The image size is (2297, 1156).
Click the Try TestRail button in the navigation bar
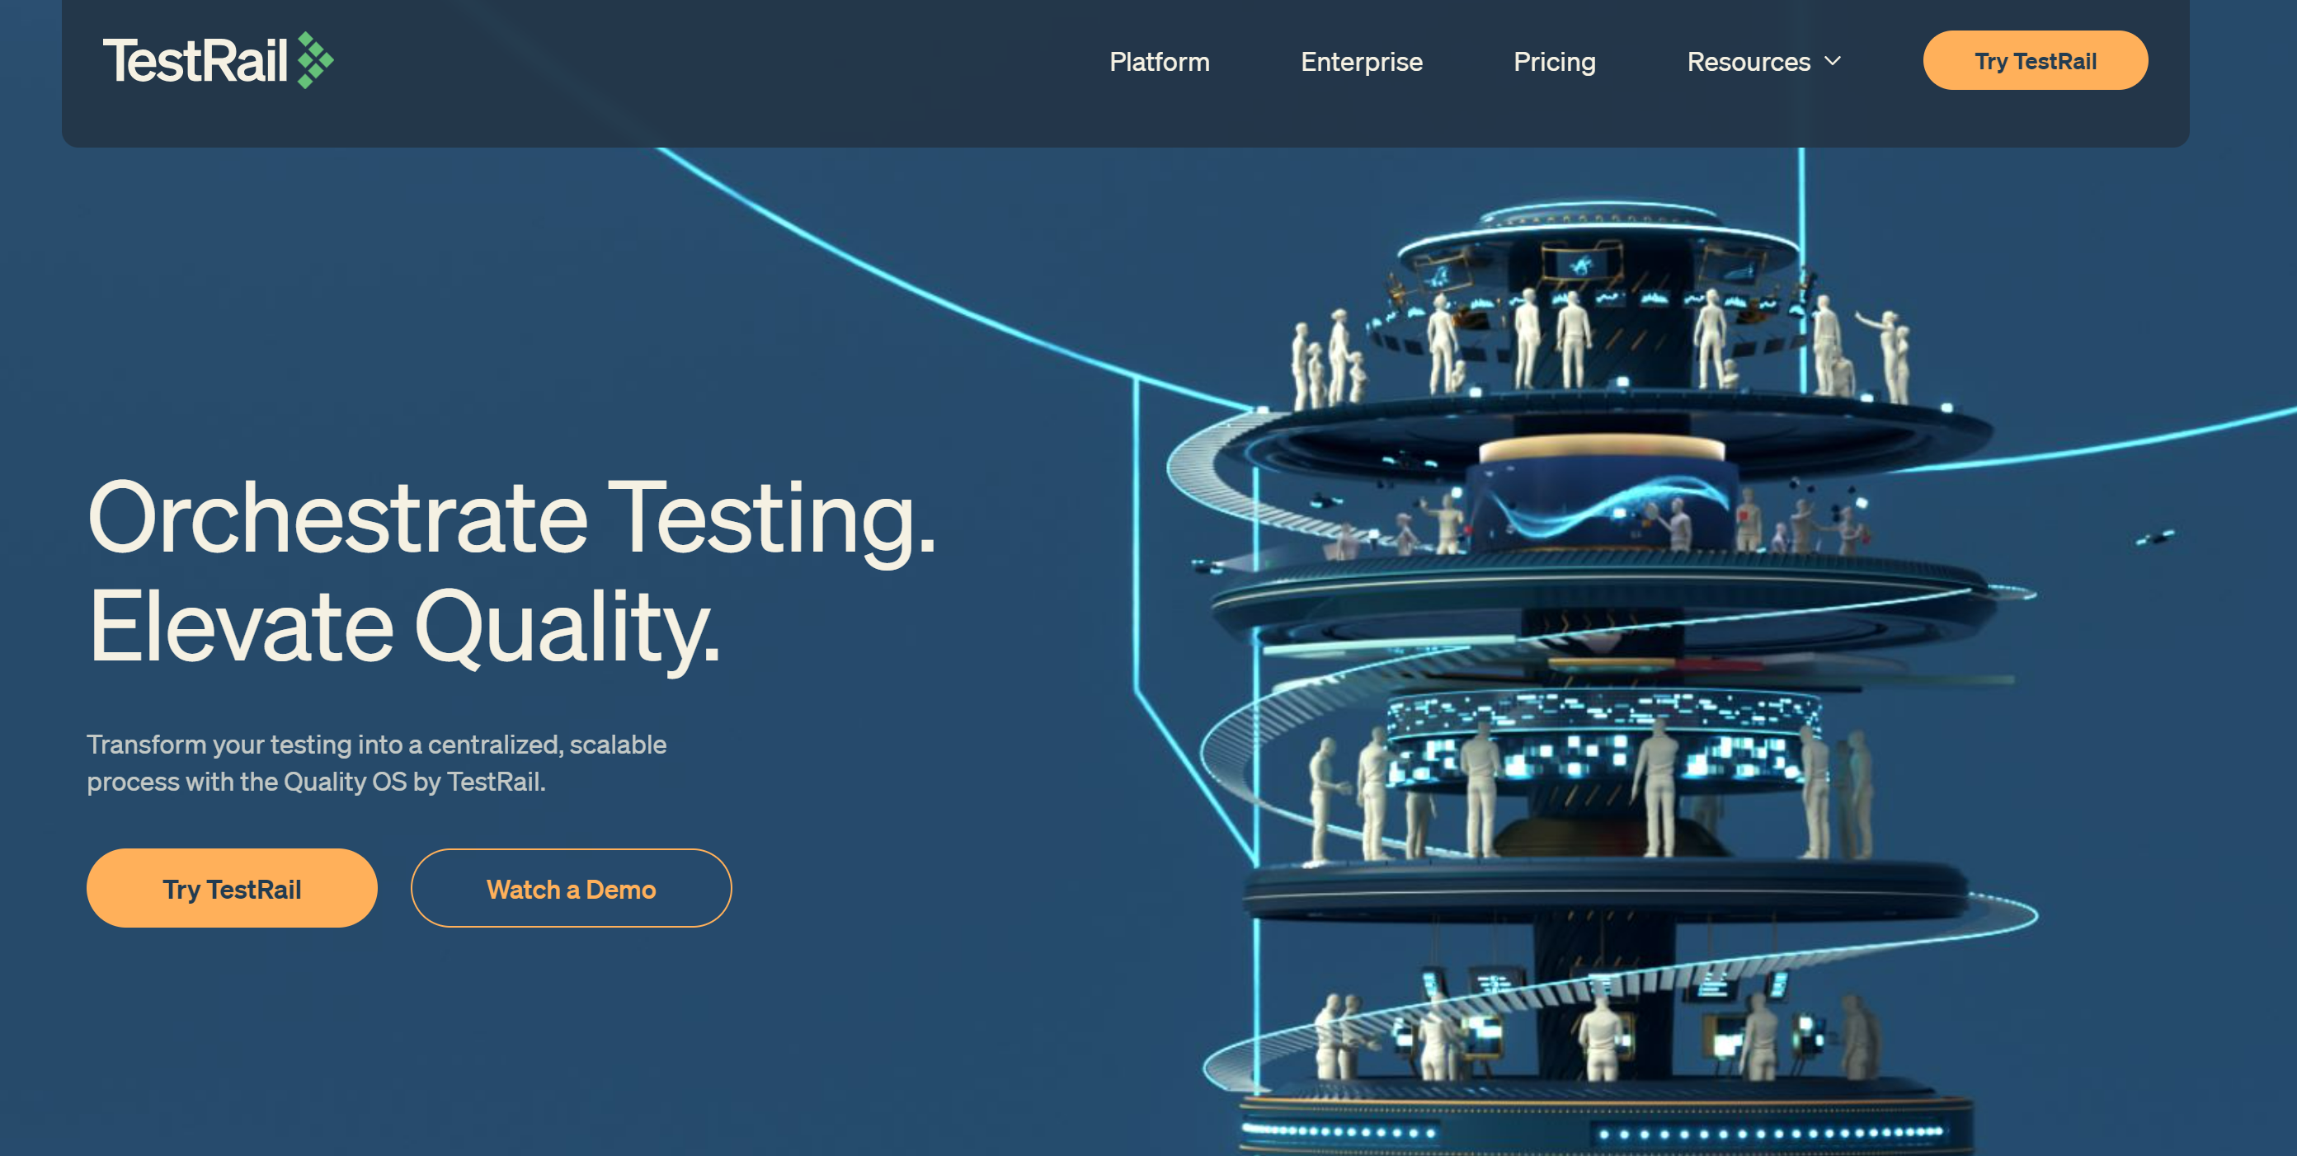(x=2035, y=61)
